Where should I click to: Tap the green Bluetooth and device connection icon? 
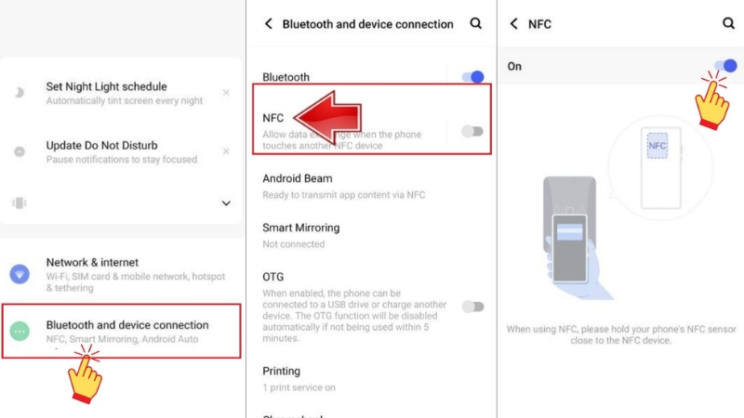click(20, 331)
